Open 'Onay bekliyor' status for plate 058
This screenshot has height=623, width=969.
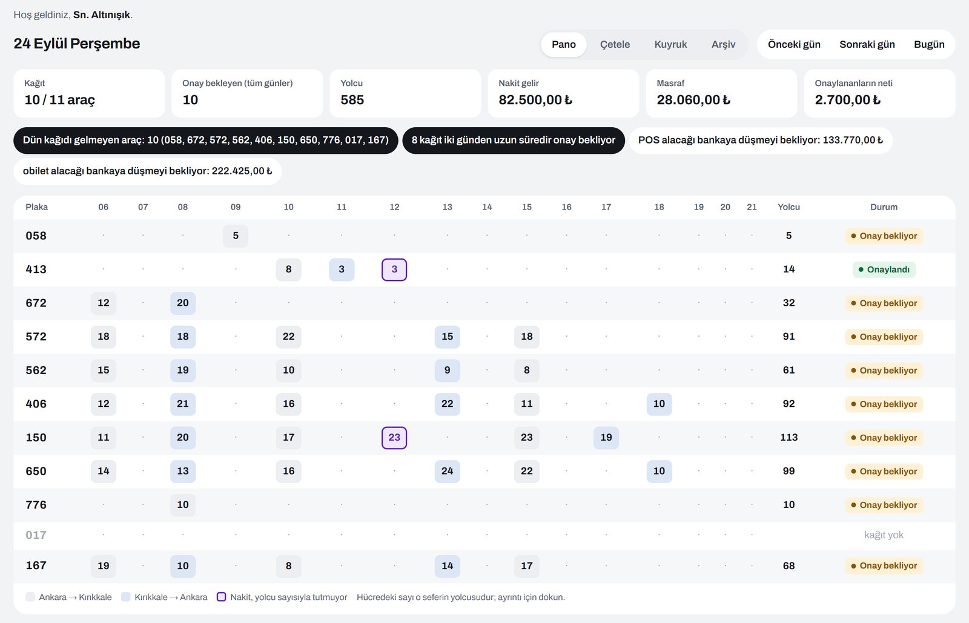tap(884, 236)
